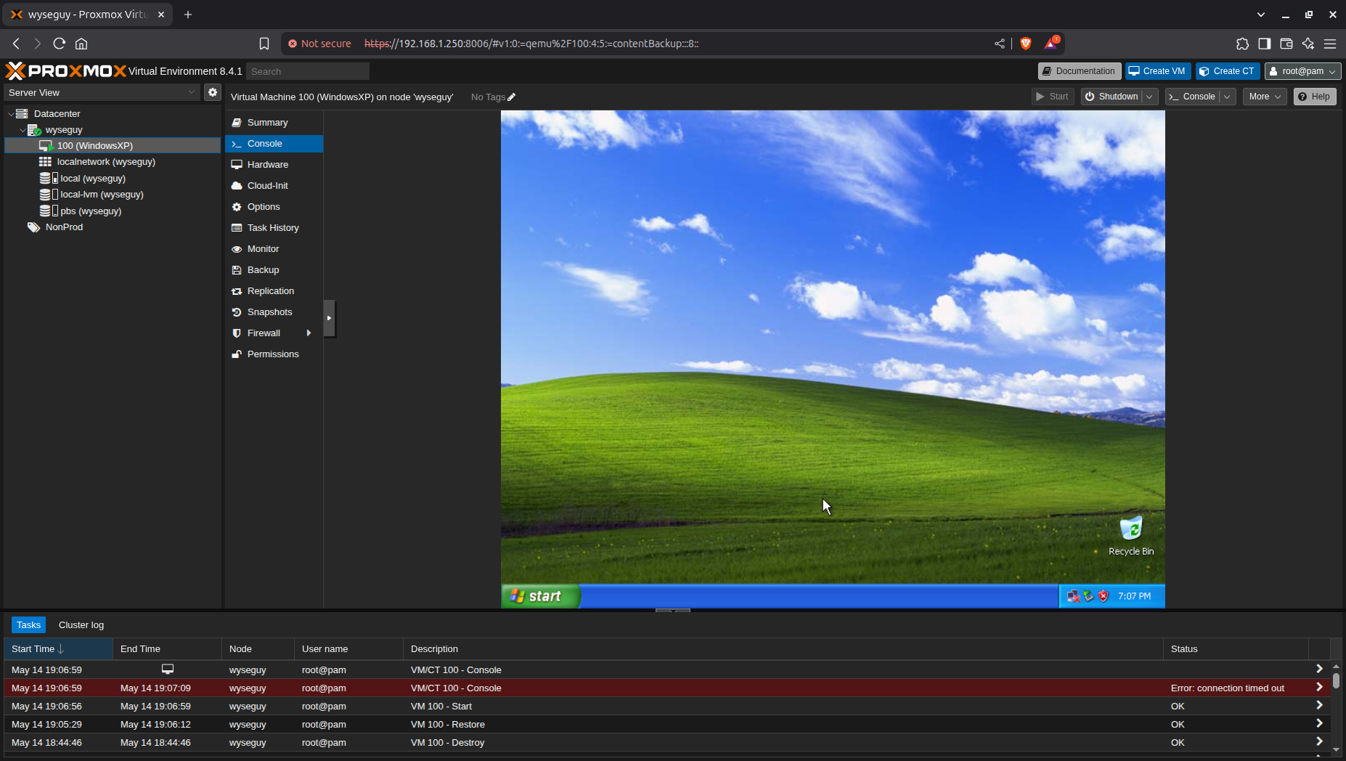Screen dimensions: 1346x761
Task: Open the Summary menu item
Action: (274, 123)
